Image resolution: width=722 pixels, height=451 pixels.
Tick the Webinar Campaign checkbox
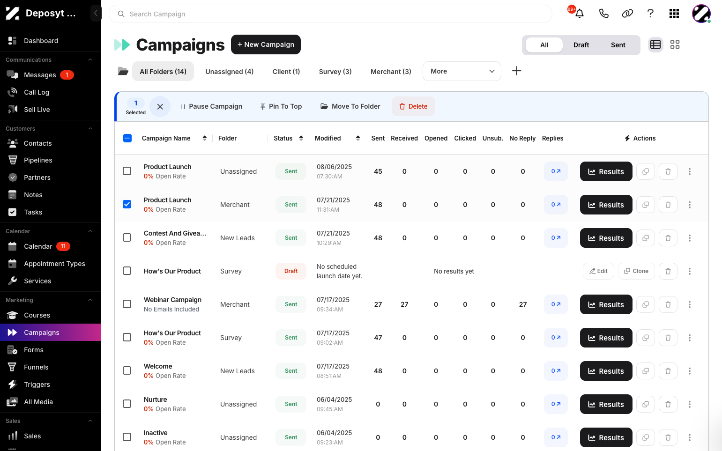pyautogui.click(x=127, y=304)
